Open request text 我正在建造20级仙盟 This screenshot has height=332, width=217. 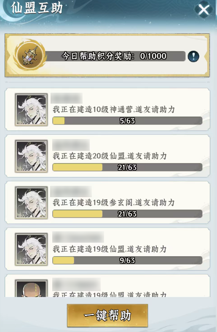point(110,156)
